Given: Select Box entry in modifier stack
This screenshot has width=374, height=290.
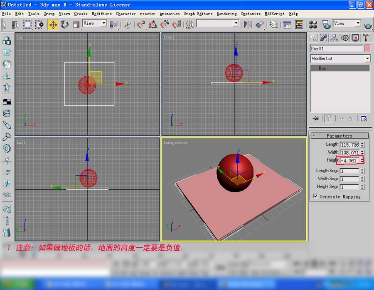Looking at the screenshot, I should pos(322,68).
